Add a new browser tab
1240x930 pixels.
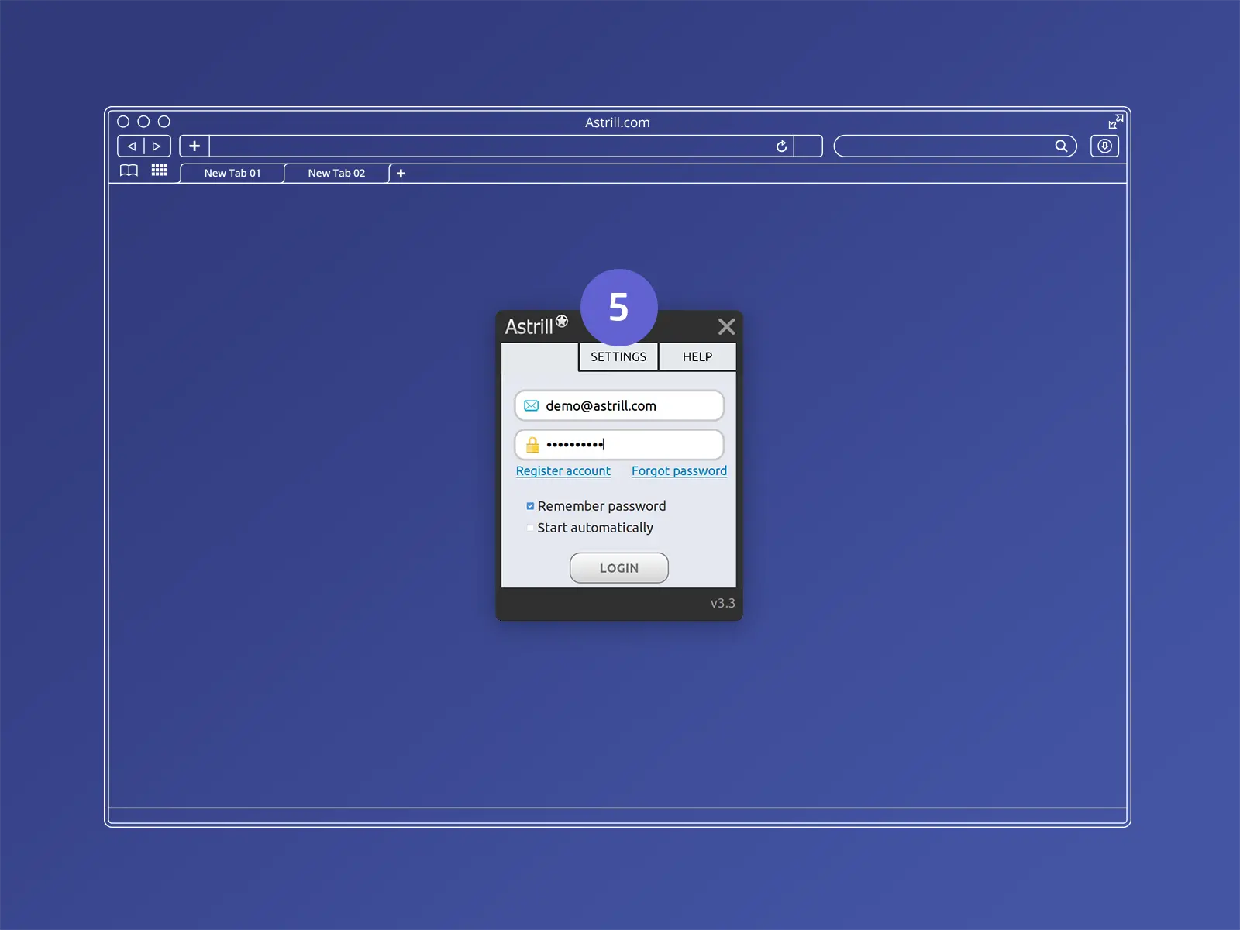point(401,174)
